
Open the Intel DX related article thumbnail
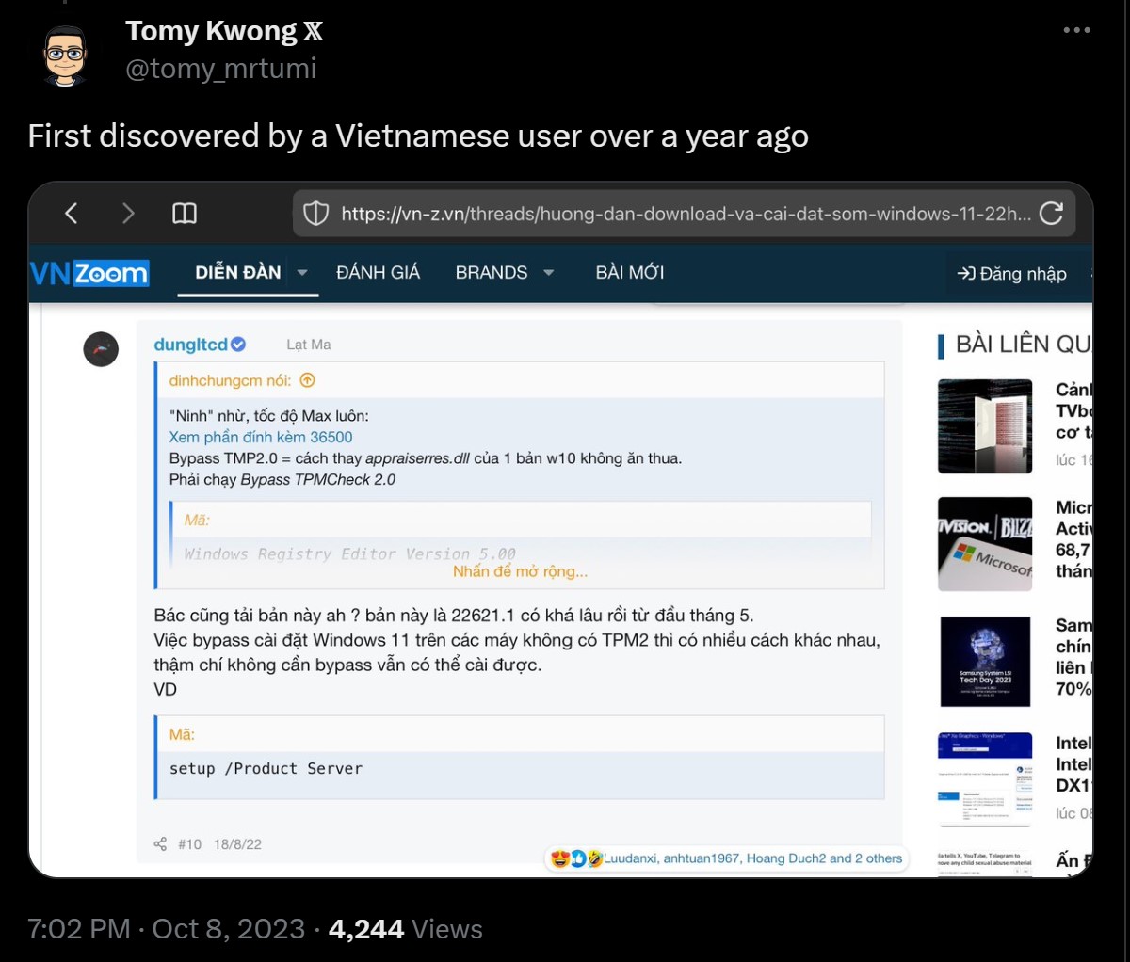(x=985, y=779)
